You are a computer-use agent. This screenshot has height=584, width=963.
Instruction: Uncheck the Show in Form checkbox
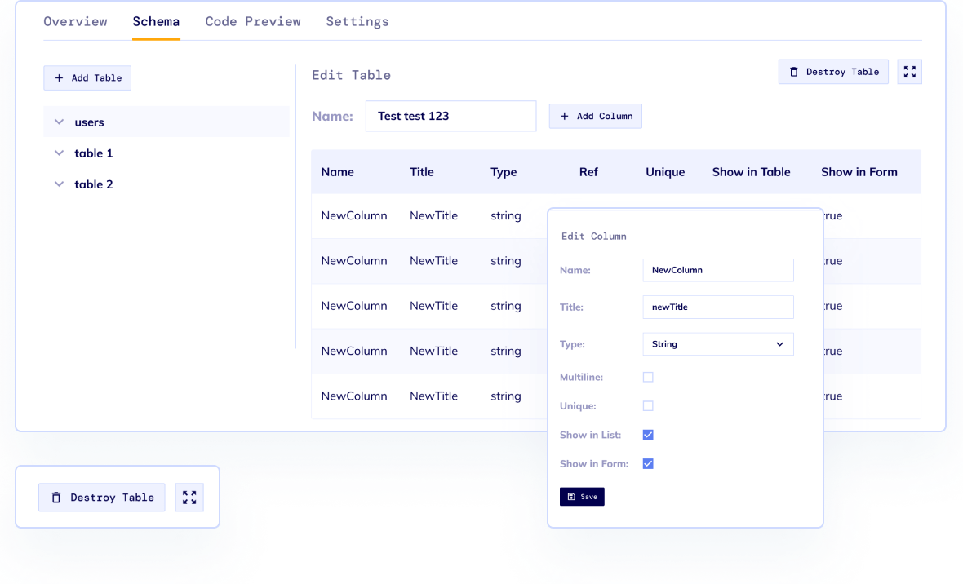[648, 464]
